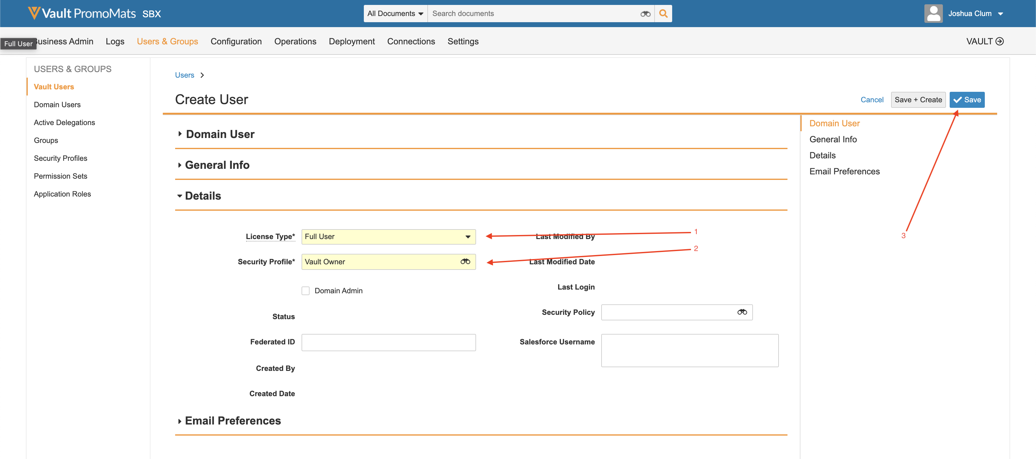Click the Save + Create button
The image size is (1036, 459).
pyautogui.click(x=918, y=99)
